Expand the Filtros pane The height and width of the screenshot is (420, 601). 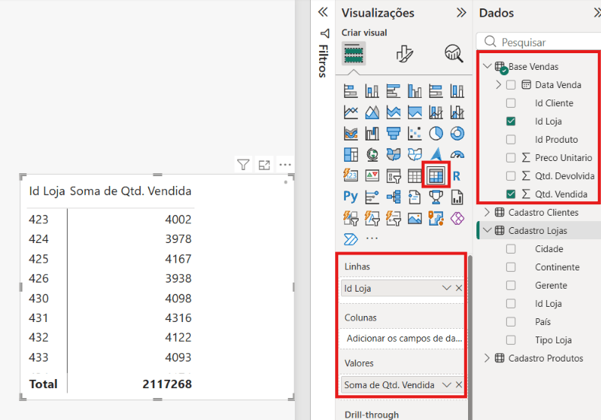click(323, 12)
